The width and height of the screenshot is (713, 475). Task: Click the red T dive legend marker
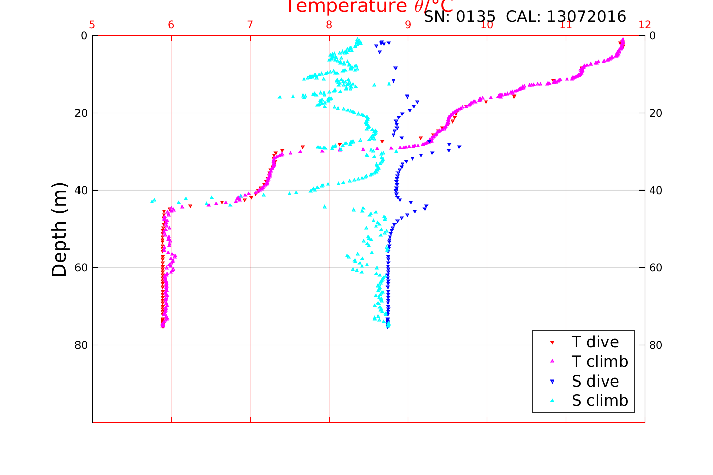[552, 342]
